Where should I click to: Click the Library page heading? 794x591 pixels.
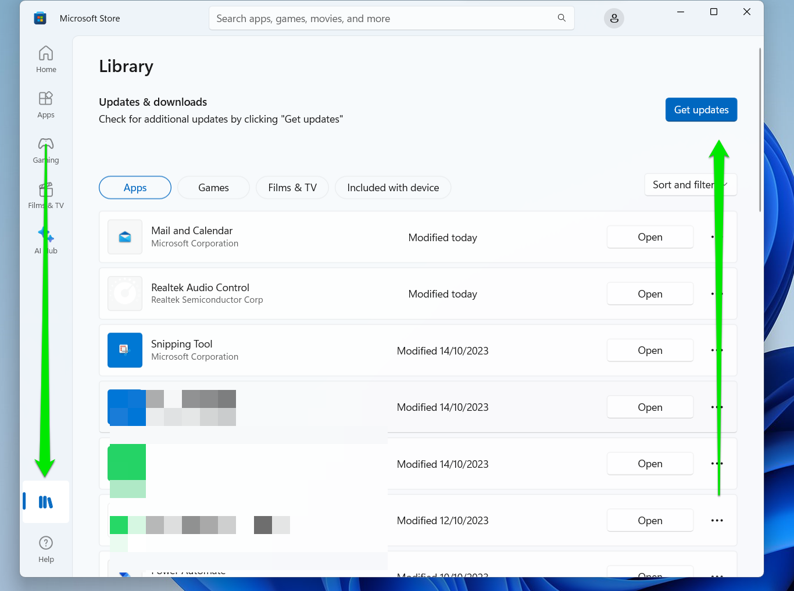click(126, 66)
